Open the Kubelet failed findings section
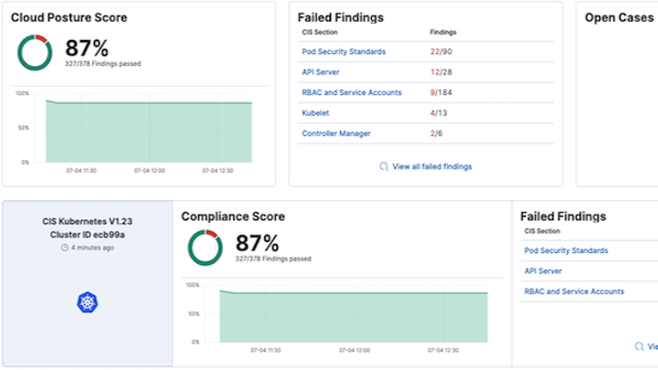Viewport: 658px width, 370px height. (x=315, y=113)
